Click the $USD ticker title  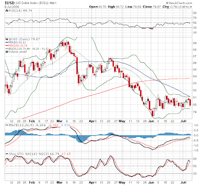click(10, 3)
